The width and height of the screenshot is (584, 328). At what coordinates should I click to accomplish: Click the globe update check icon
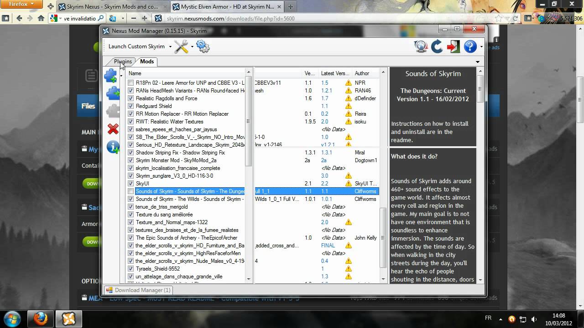(421, 46)
